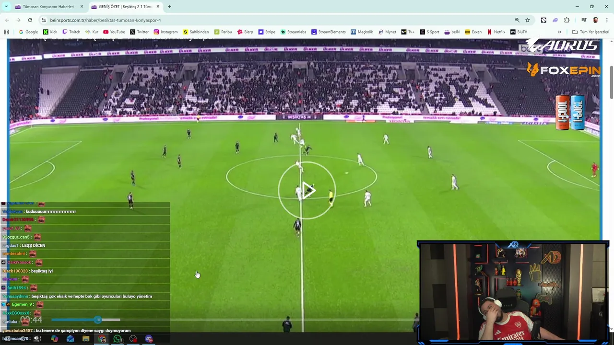
Task: Open the Outlook icon in taskbar
Action: pos(71,339)
